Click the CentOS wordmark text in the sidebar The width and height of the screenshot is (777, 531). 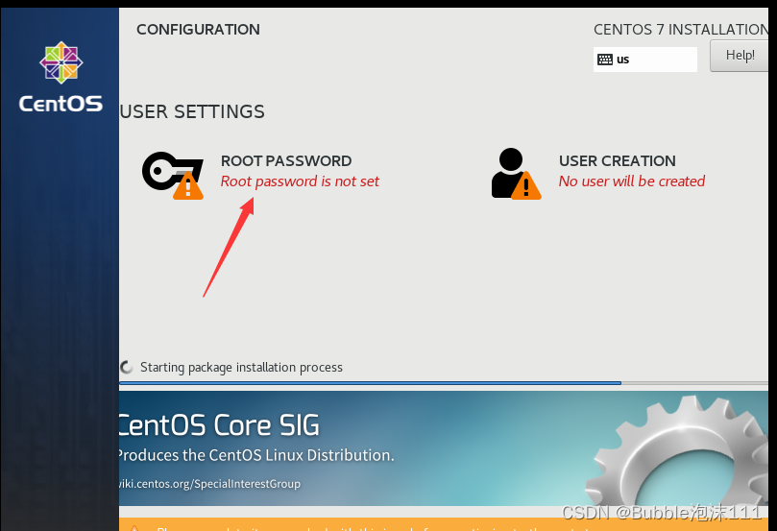click(61, 104)
